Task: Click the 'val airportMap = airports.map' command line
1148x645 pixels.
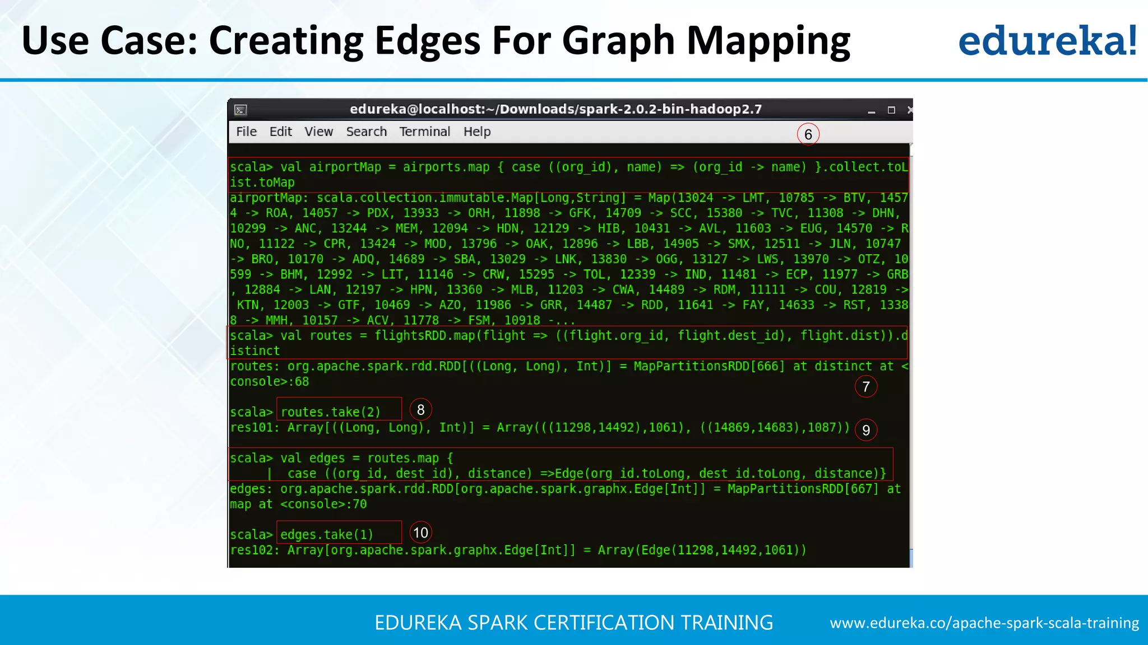Action: pyautogui.click(x=568, y=167)
